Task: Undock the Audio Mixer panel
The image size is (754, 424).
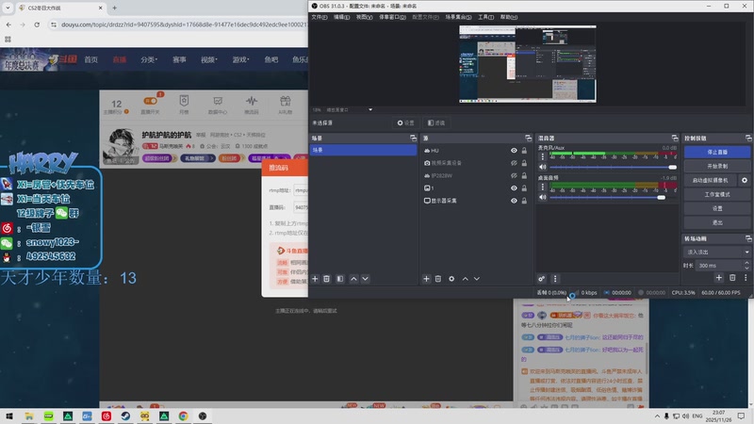Action: click(x=675, y=138)
